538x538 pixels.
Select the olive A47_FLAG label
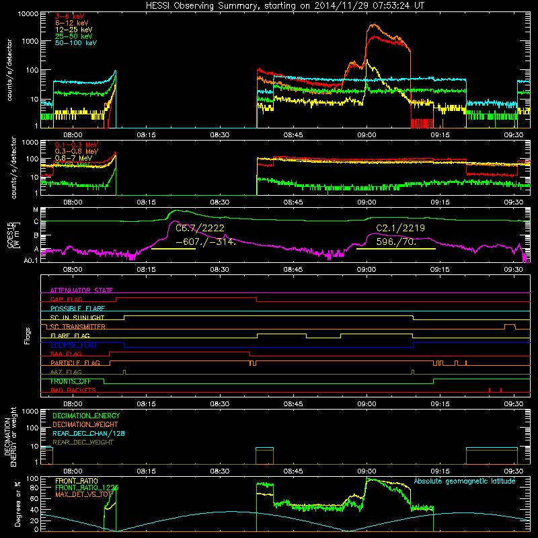(66, 373)
